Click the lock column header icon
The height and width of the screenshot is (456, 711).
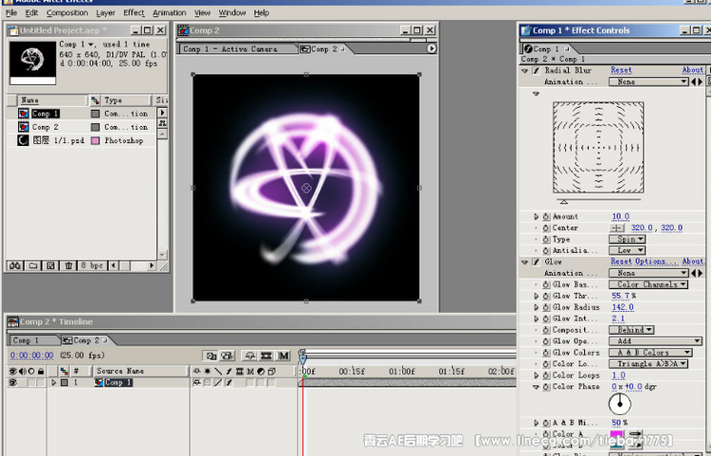(41, 372)
